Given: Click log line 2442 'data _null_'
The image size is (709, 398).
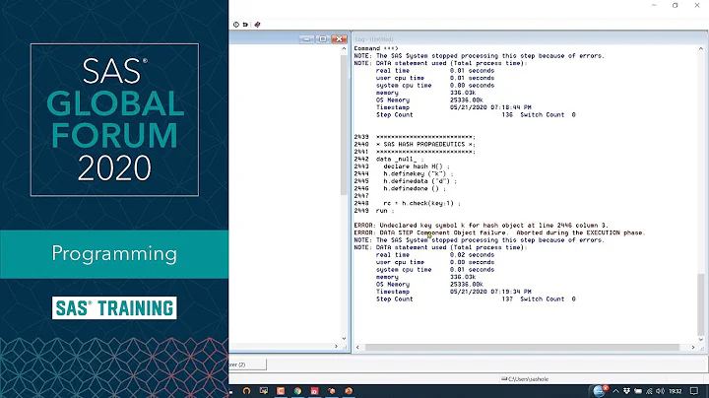Looking at the screenshot, I should click(x=389, y=160).
